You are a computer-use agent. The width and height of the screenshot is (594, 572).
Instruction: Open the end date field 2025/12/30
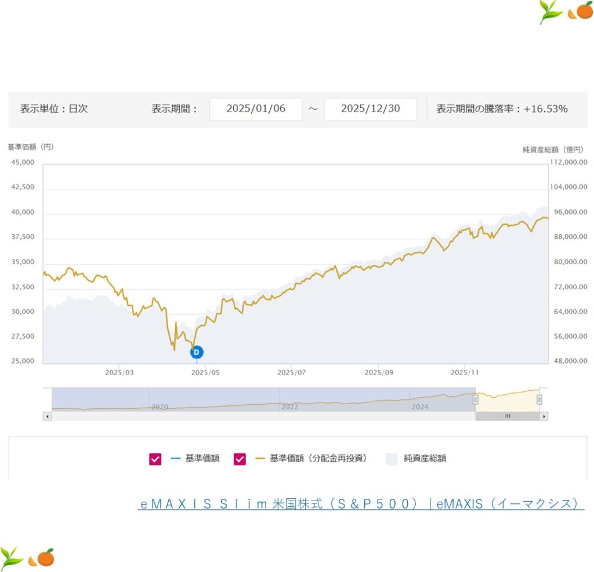(370, 109)
